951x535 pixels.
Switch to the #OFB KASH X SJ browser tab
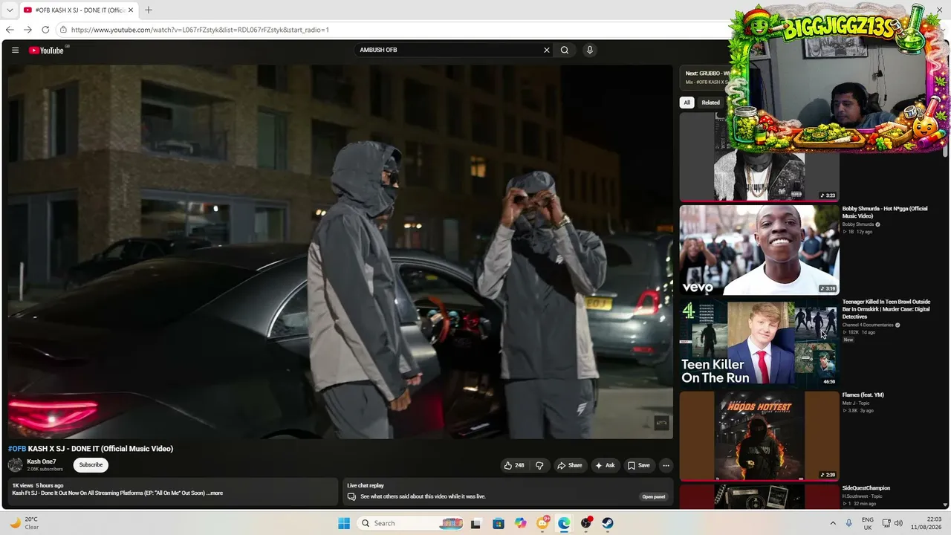[x=78, y=10]
